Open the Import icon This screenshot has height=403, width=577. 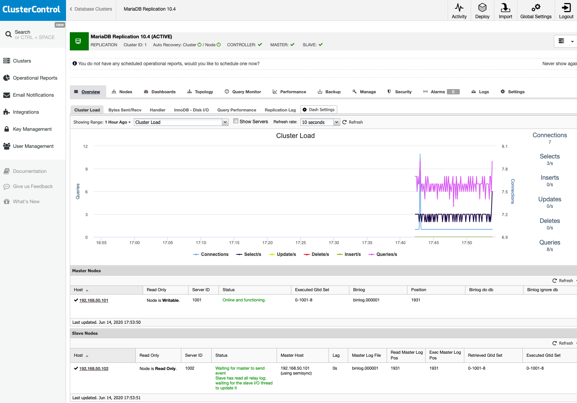505,8
